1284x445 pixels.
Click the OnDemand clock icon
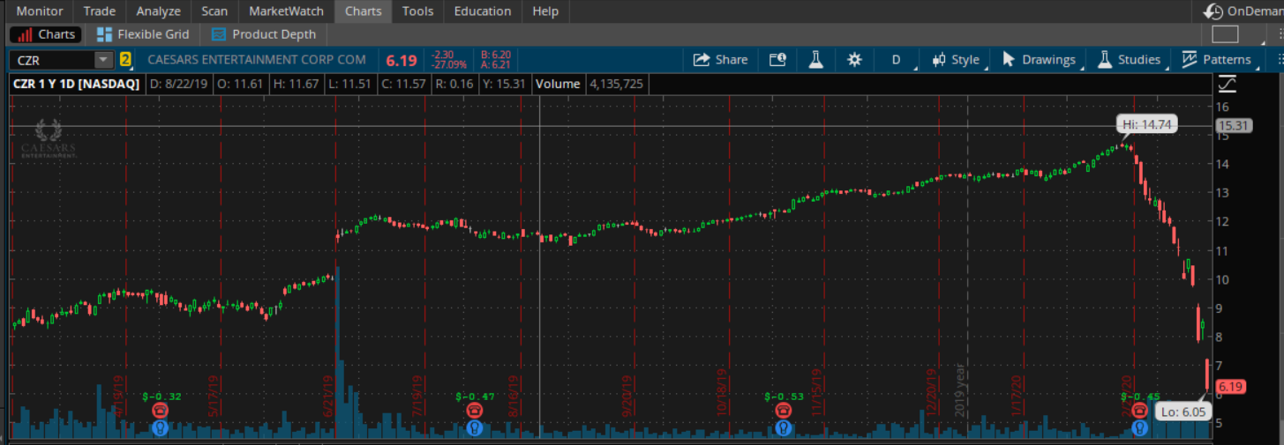coord(1213,11)
